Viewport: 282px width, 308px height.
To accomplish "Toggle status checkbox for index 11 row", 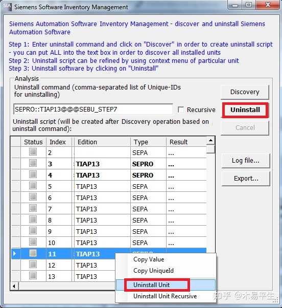I will (33, 253).
